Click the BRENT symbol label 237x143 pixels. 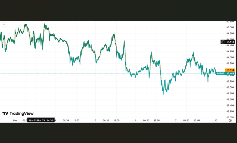point(221,73)
